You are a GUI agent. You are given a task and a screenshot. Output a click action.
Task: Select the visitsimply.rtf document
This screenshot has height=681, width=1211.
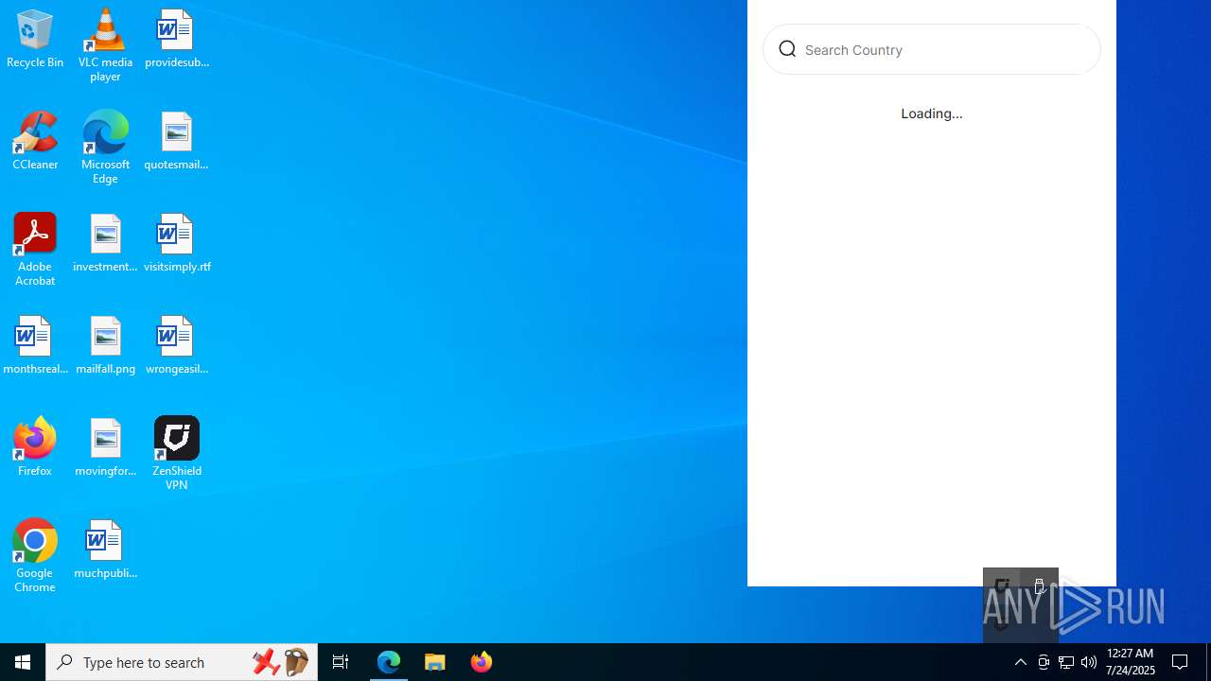tap(176, 243)
